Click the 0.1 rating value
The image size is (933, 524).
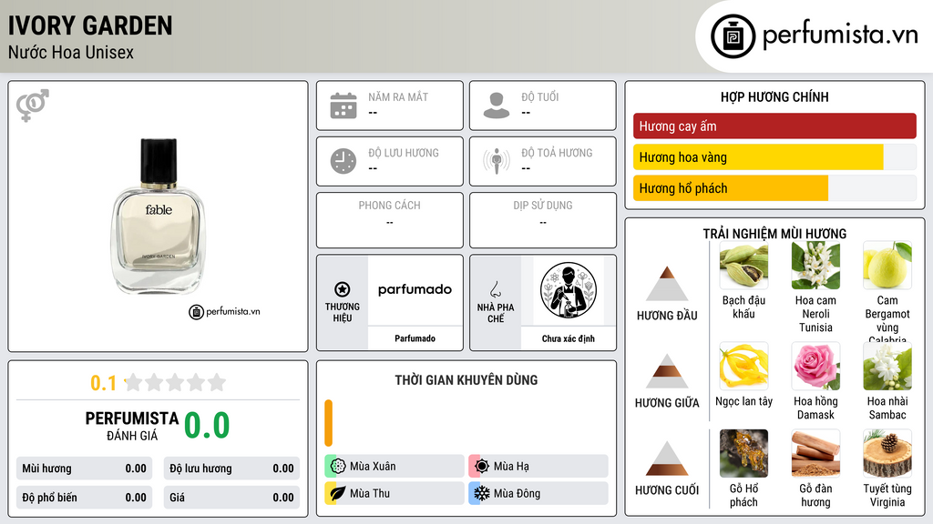(103, 383)
